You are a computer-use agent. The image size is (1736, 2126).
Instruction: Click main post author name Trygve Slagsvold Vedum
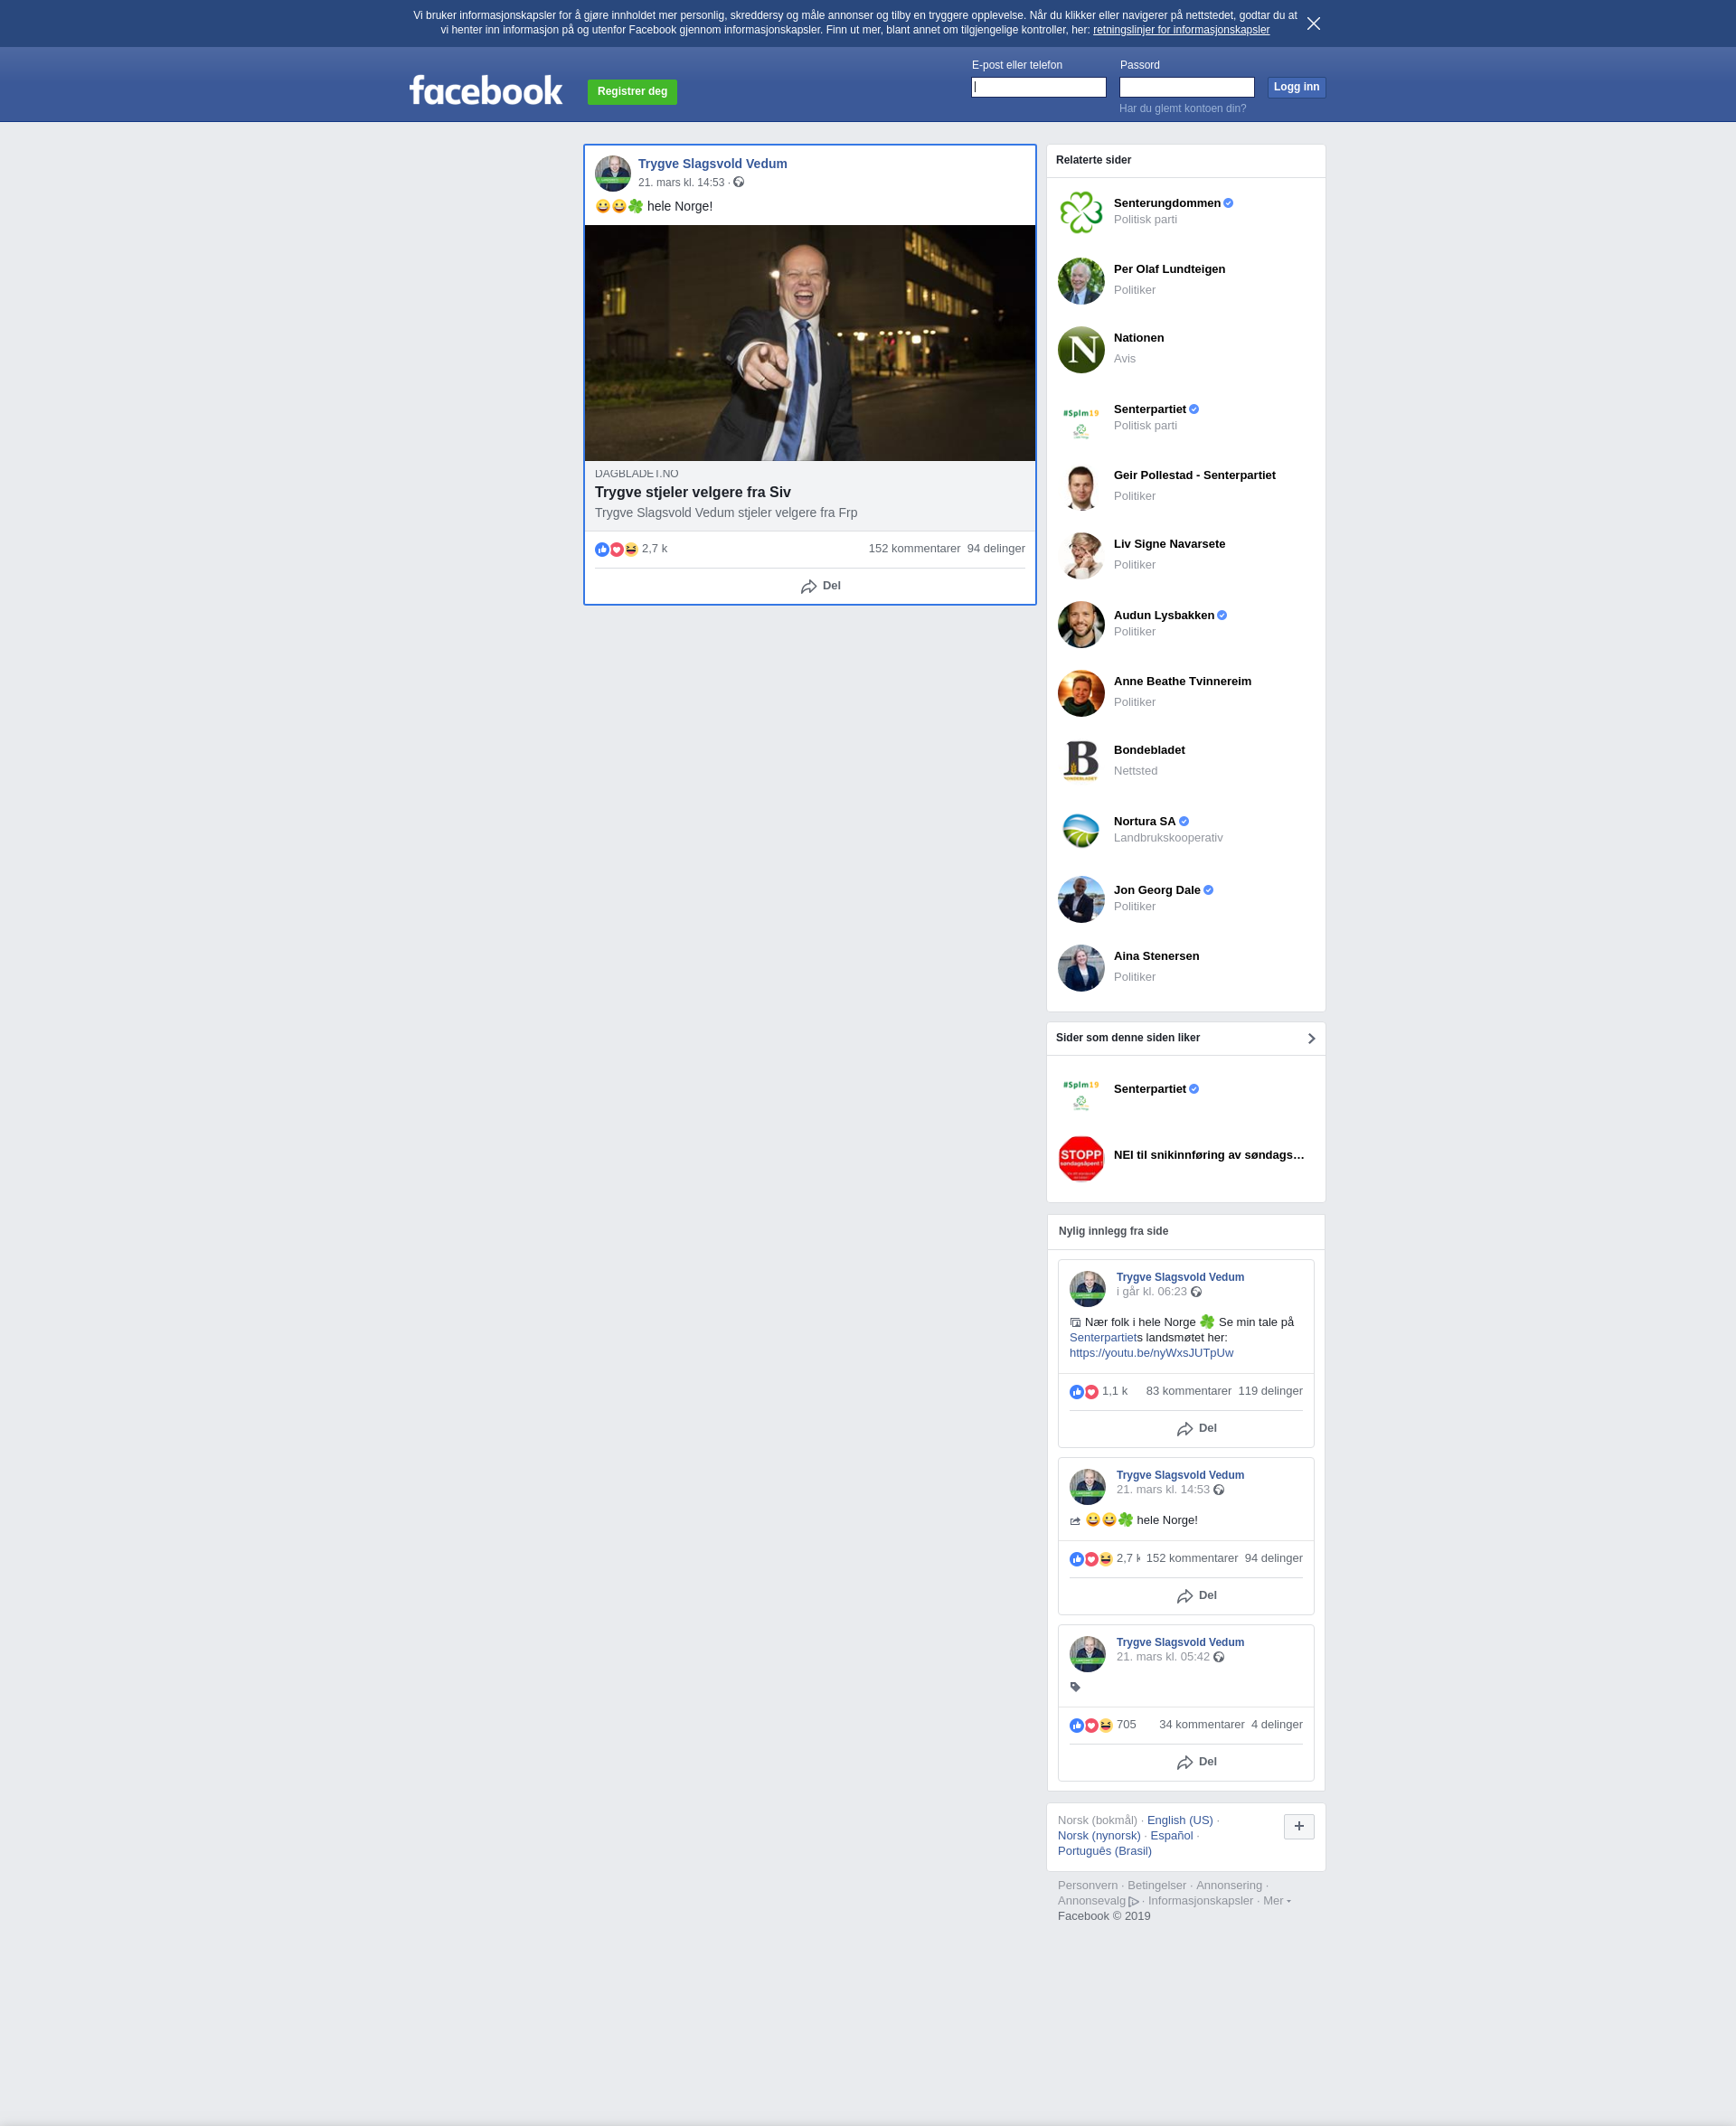pos(713,164)
